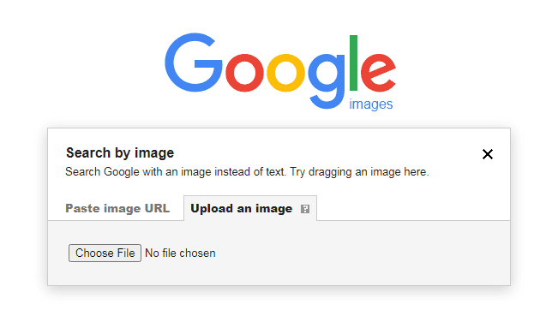This screenshot has width=558, height=328.
Task: Click blank tab strip right of Upload tab
Action: [x=413, y=208]
